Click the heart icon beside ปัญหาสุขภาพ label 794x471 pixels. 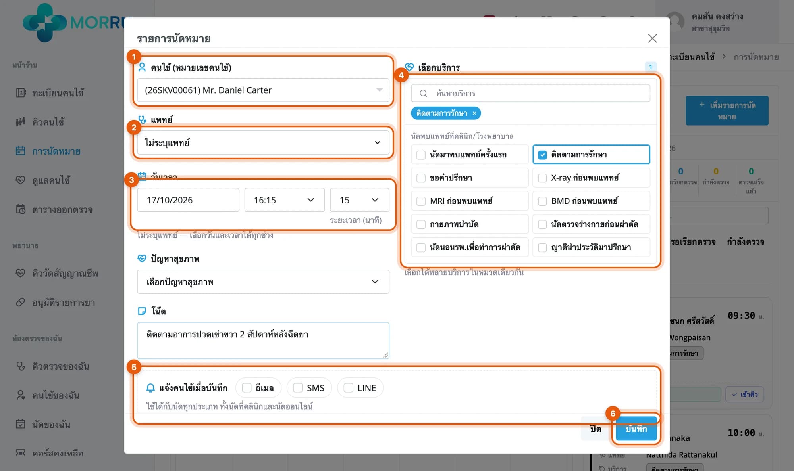point(142,258)
